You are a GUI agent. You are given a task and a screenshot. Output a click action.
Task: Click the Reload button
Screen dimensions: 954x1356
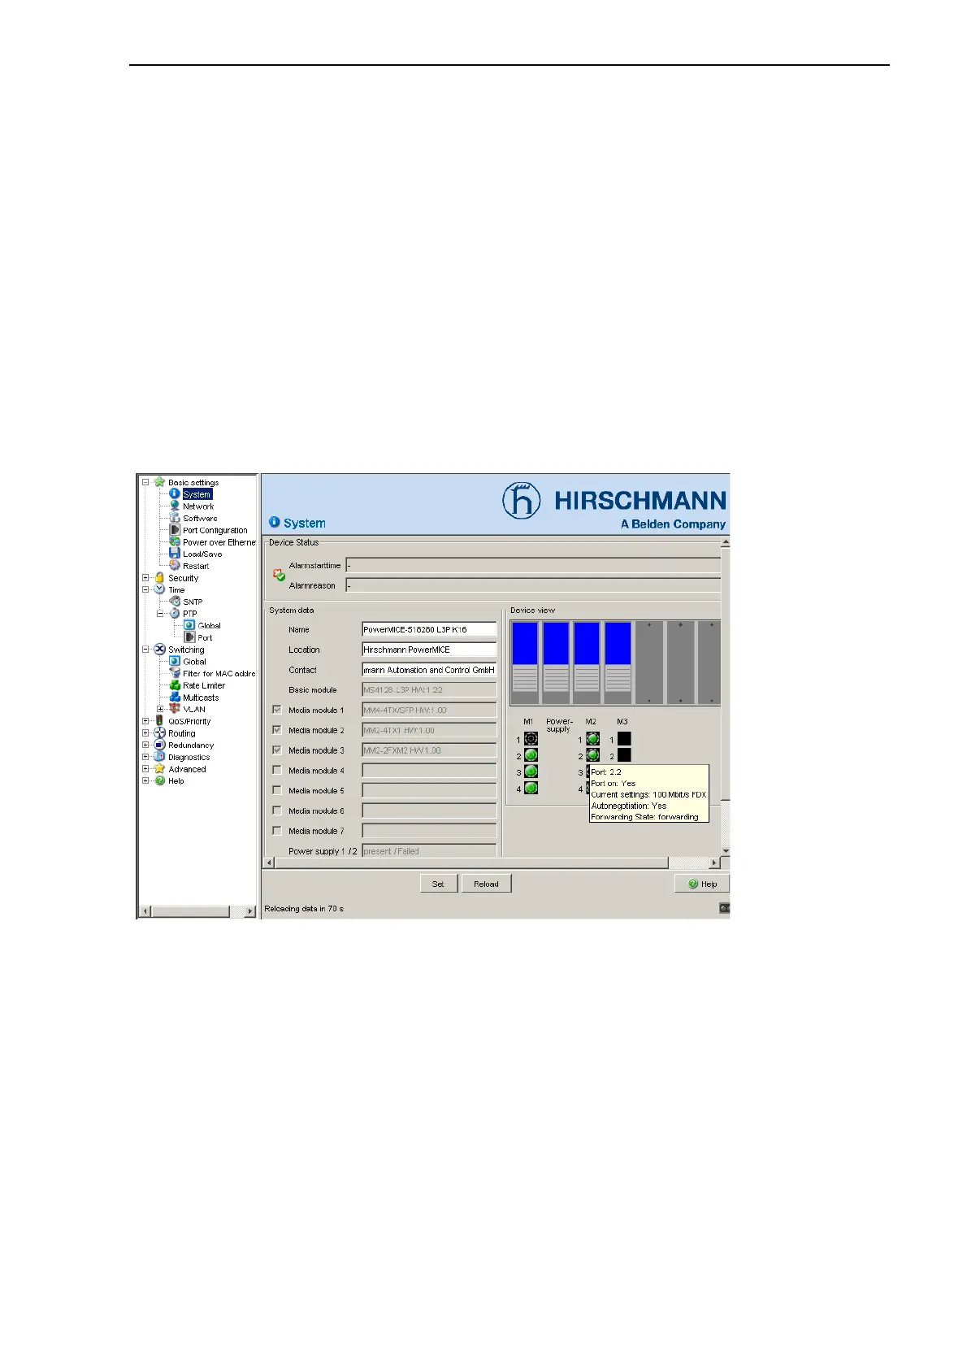click(486, 884)
